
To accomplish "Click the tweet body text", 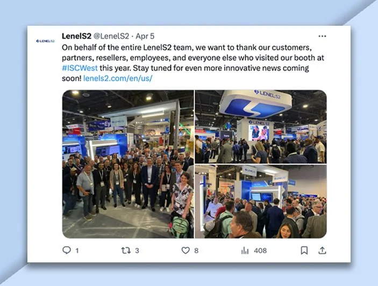I will (193, 63).
